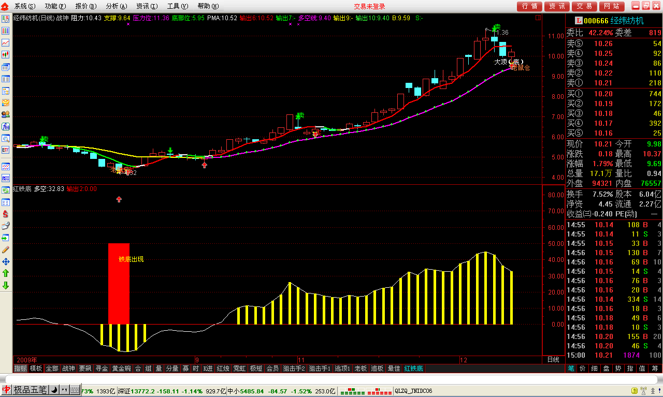Viewport: 663px width, 397px height.
Task: Select the 指标 tab below the chart
Action: coord(21,369)
